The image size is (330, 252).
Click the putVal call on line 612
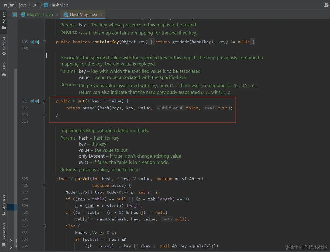click(90, 108)
